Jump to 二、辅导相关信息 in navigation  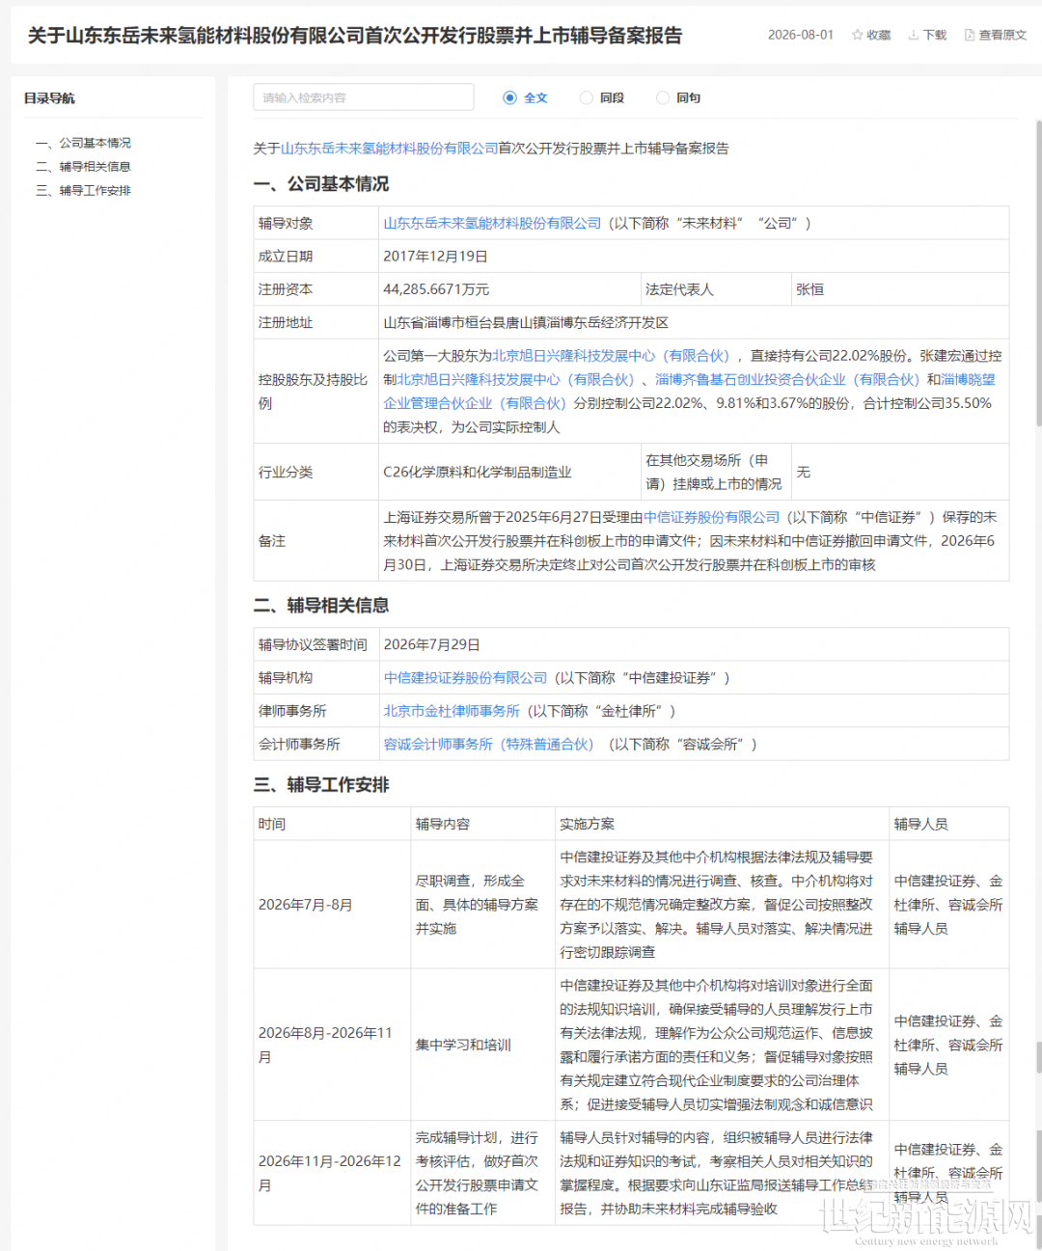tap(83, 167)
